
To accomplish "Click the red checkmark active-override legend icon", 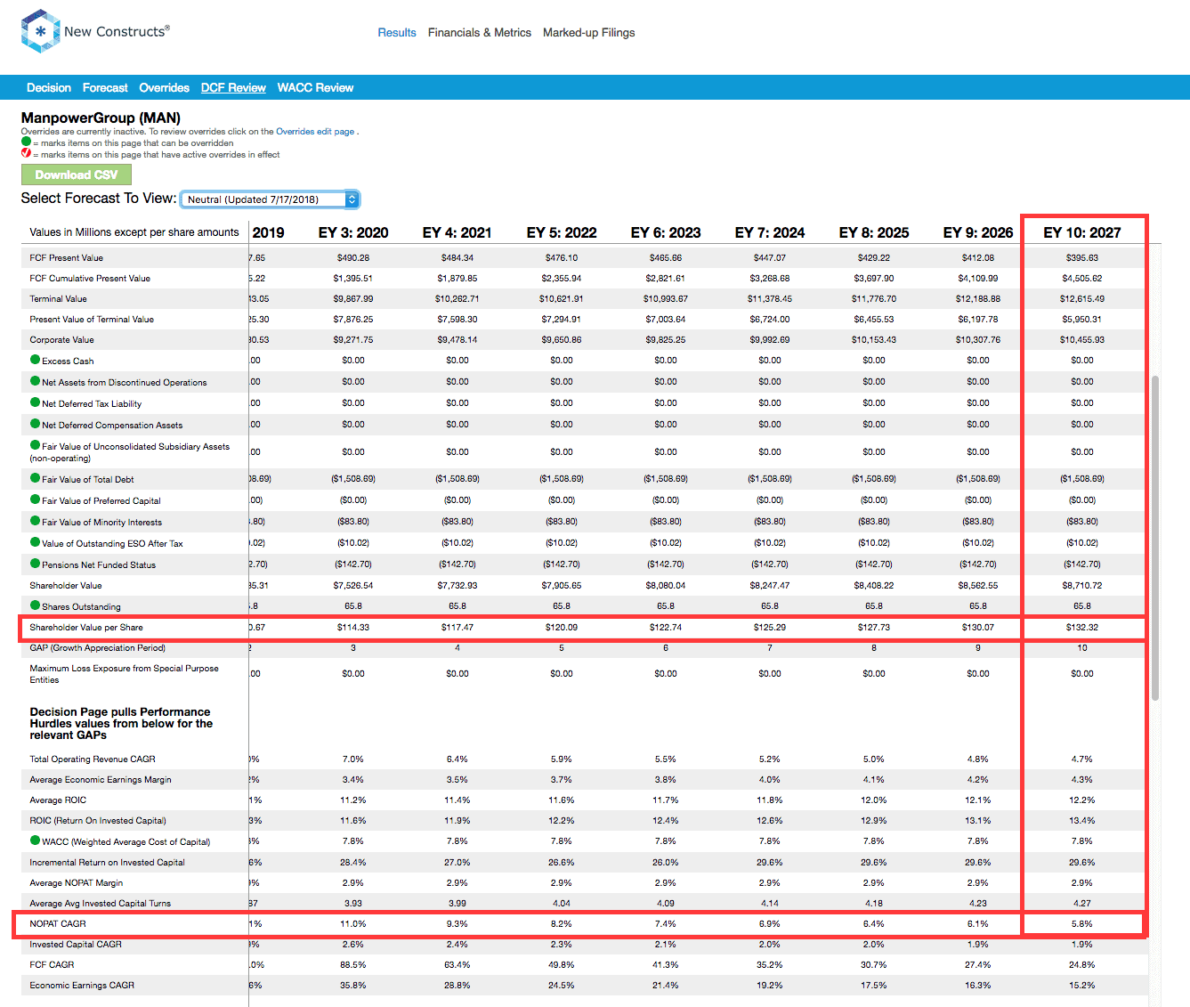I will (26, 153).
